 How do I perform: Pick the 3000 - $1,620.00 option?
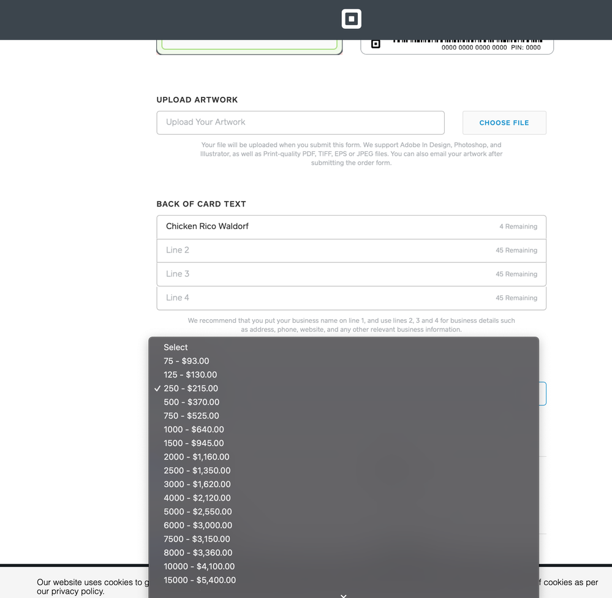point(197,484)
